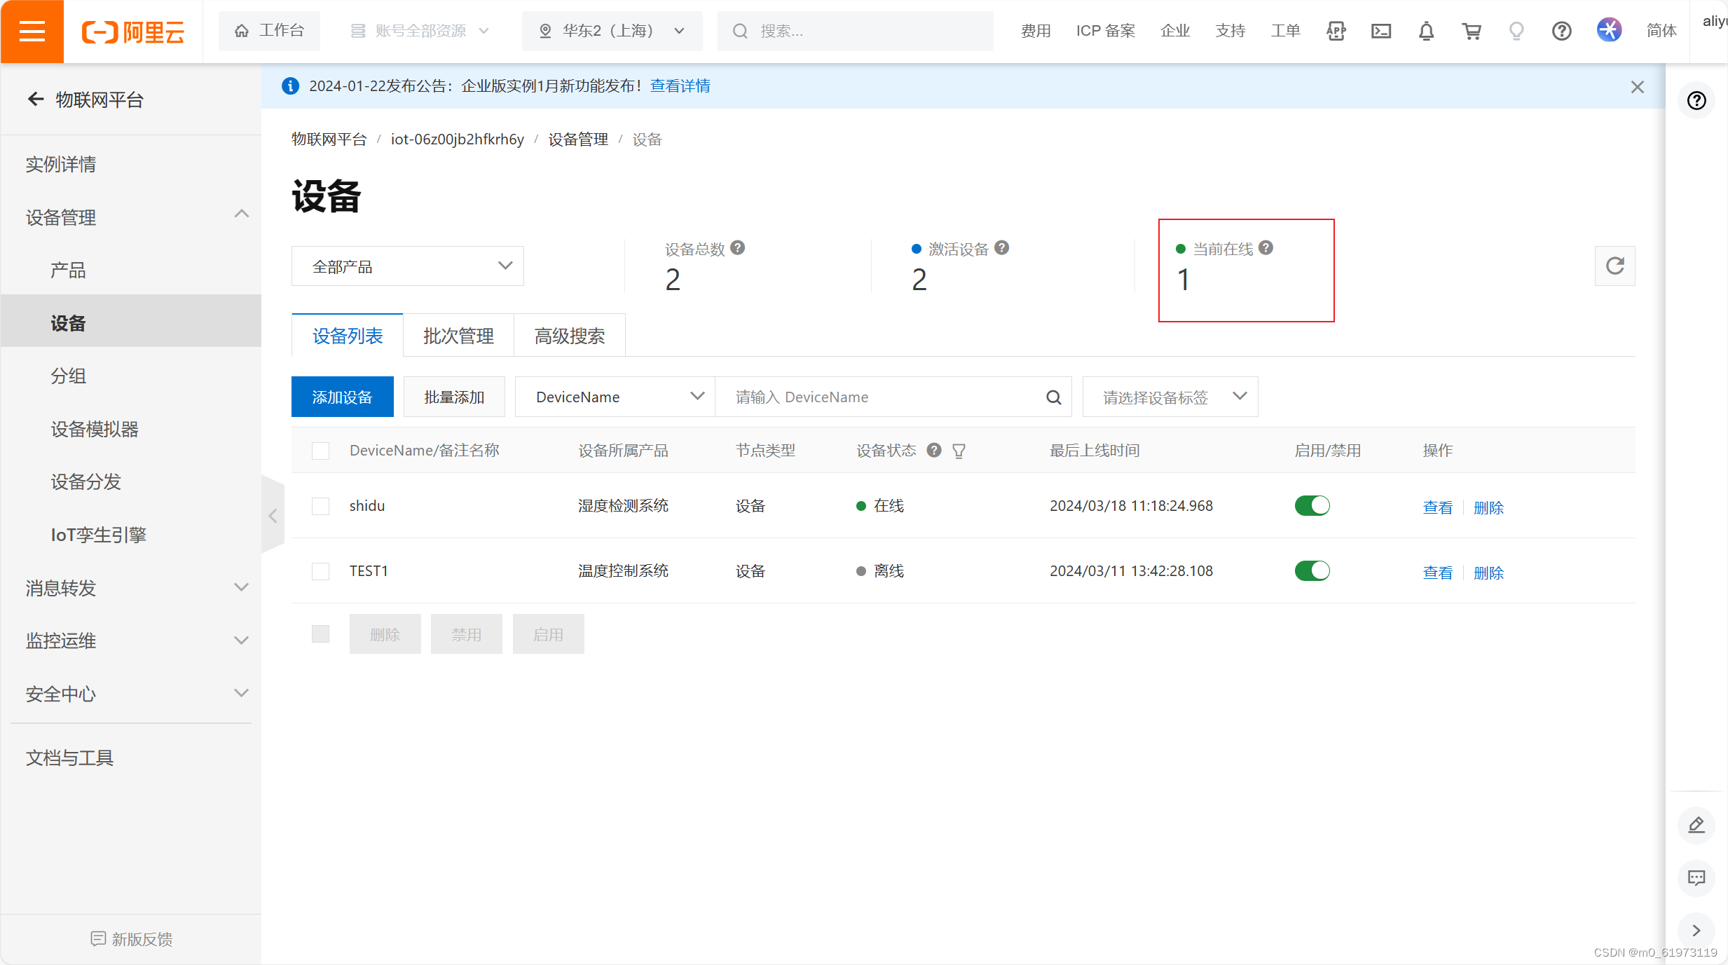This screenshot has width=1728, height=965.
Task: Click the 新版反馈 link at sidebar bottom
Action: tap(132, 939)
